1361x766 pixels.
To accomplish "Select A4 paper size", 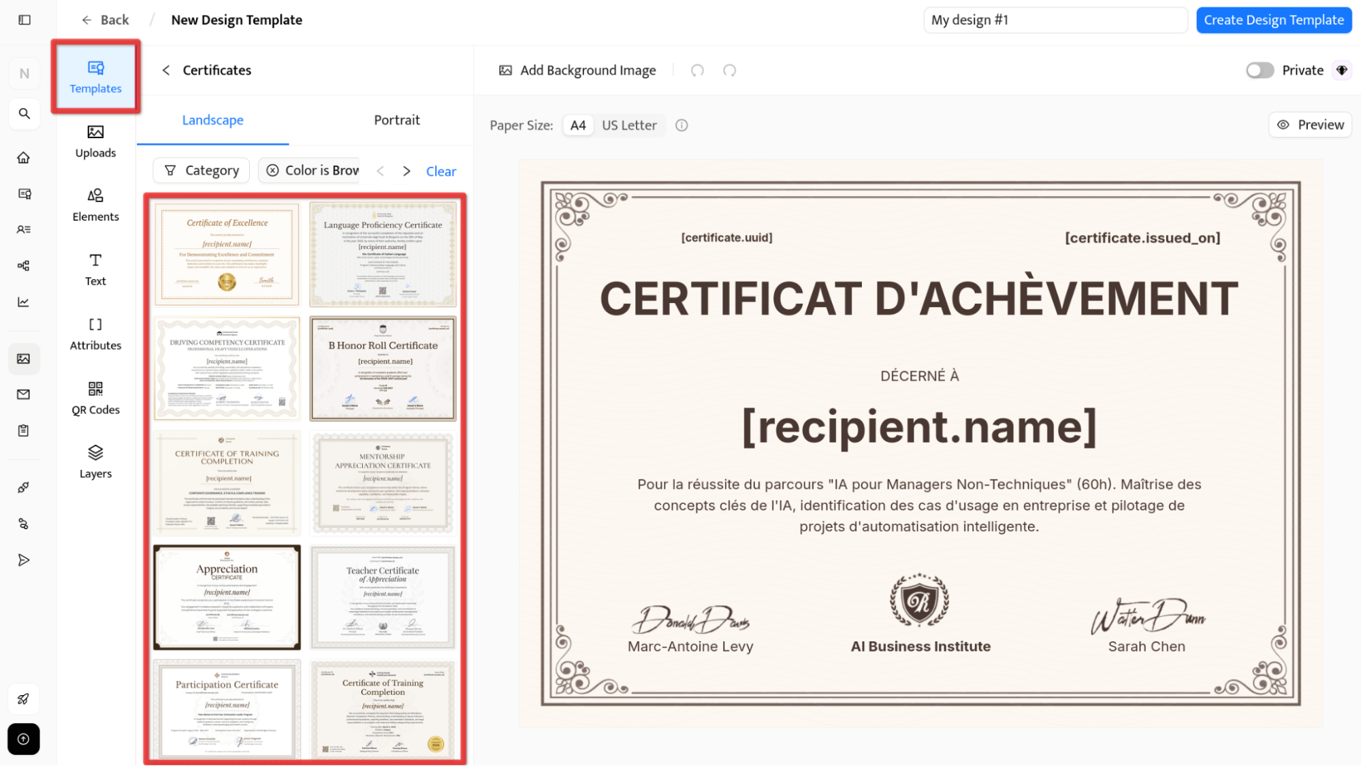I will (x=578, y=125).
